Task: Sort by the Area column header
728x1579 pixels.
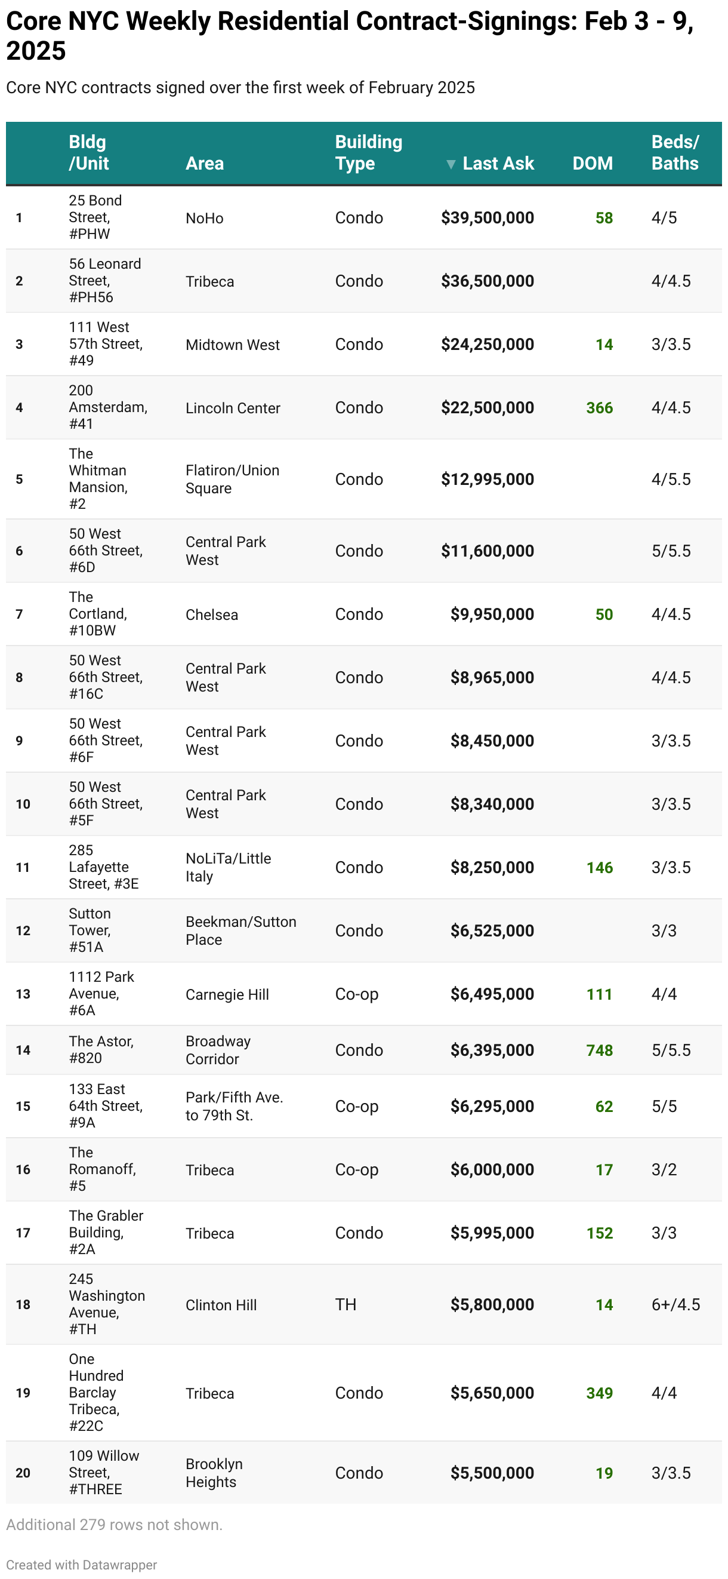Action: 205,164
